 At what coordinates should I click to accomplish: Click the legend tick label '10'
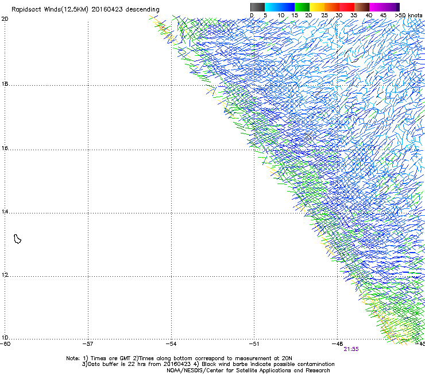click(x=281, y=16)
